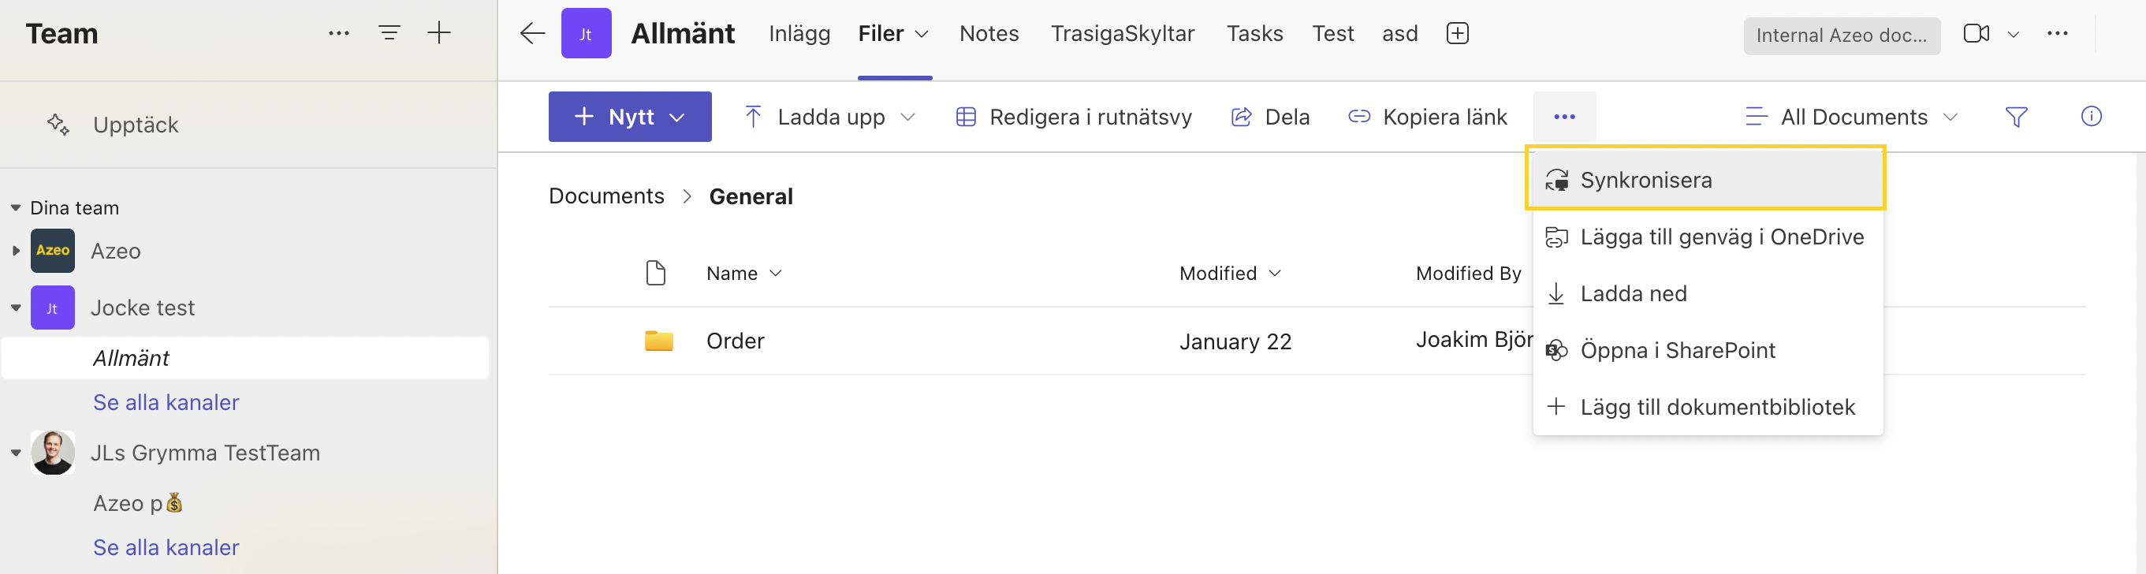Click the Nytt button
2146x574 pixels.
coord(629,117)
